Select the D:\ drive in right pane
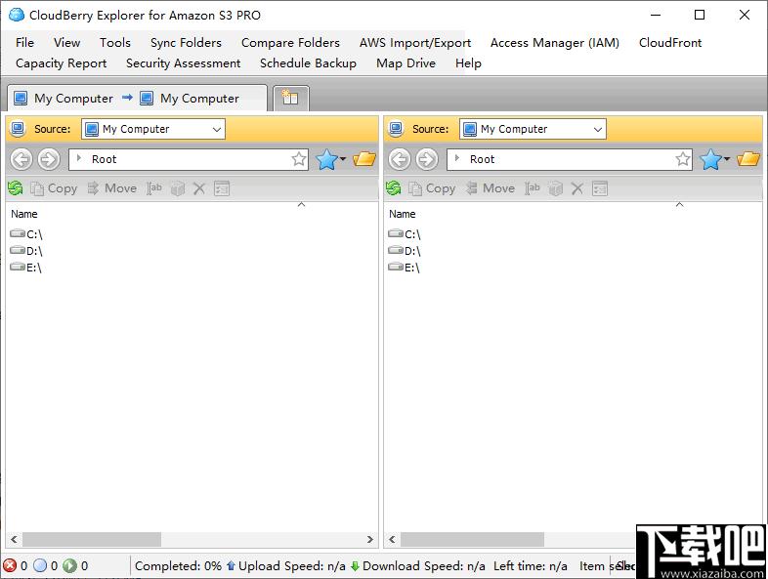Image resolution: width=768 pixels, height=579 pixels. pos(405,251)
